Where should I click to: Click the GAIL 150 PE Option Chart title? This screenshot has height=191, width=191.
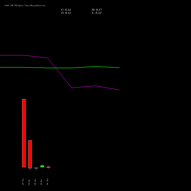[25, 5]
